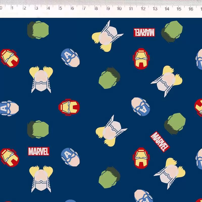Select Hulk head directly above upright MARVEL logo
This screenshot has width=202, height=202.
pos(38,129)
